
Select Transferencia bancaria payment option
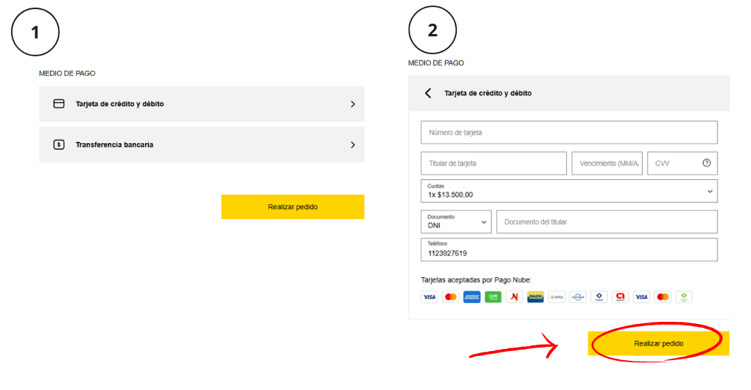[202, 145]
